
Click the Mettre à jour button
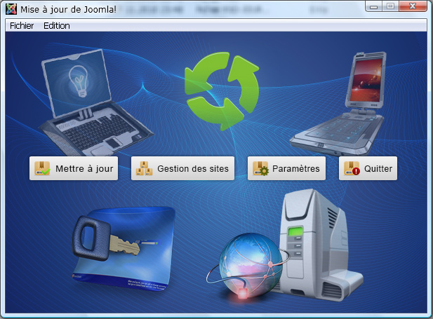click(x=74, y=168)
